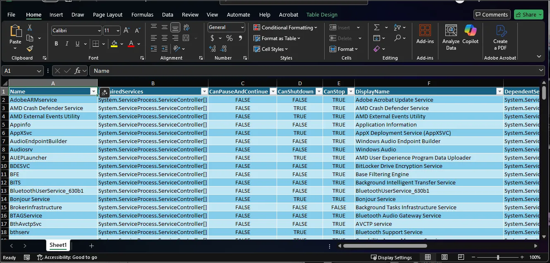
Task: Click the AutoSum icon
Action: click(377, 27)
